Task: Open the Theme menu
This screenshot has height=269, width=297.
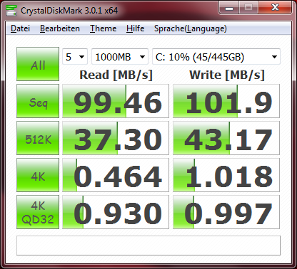Action: [103, 28]
